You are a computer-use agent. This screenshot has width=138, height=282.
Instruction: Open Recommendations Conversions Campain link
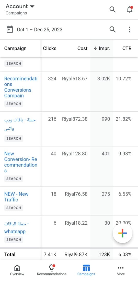pos(21,87)
